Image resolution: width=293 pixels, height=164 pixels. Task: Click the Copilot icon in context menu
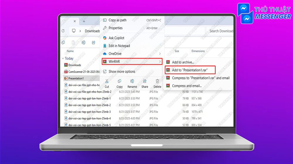[x=105, y=38]
